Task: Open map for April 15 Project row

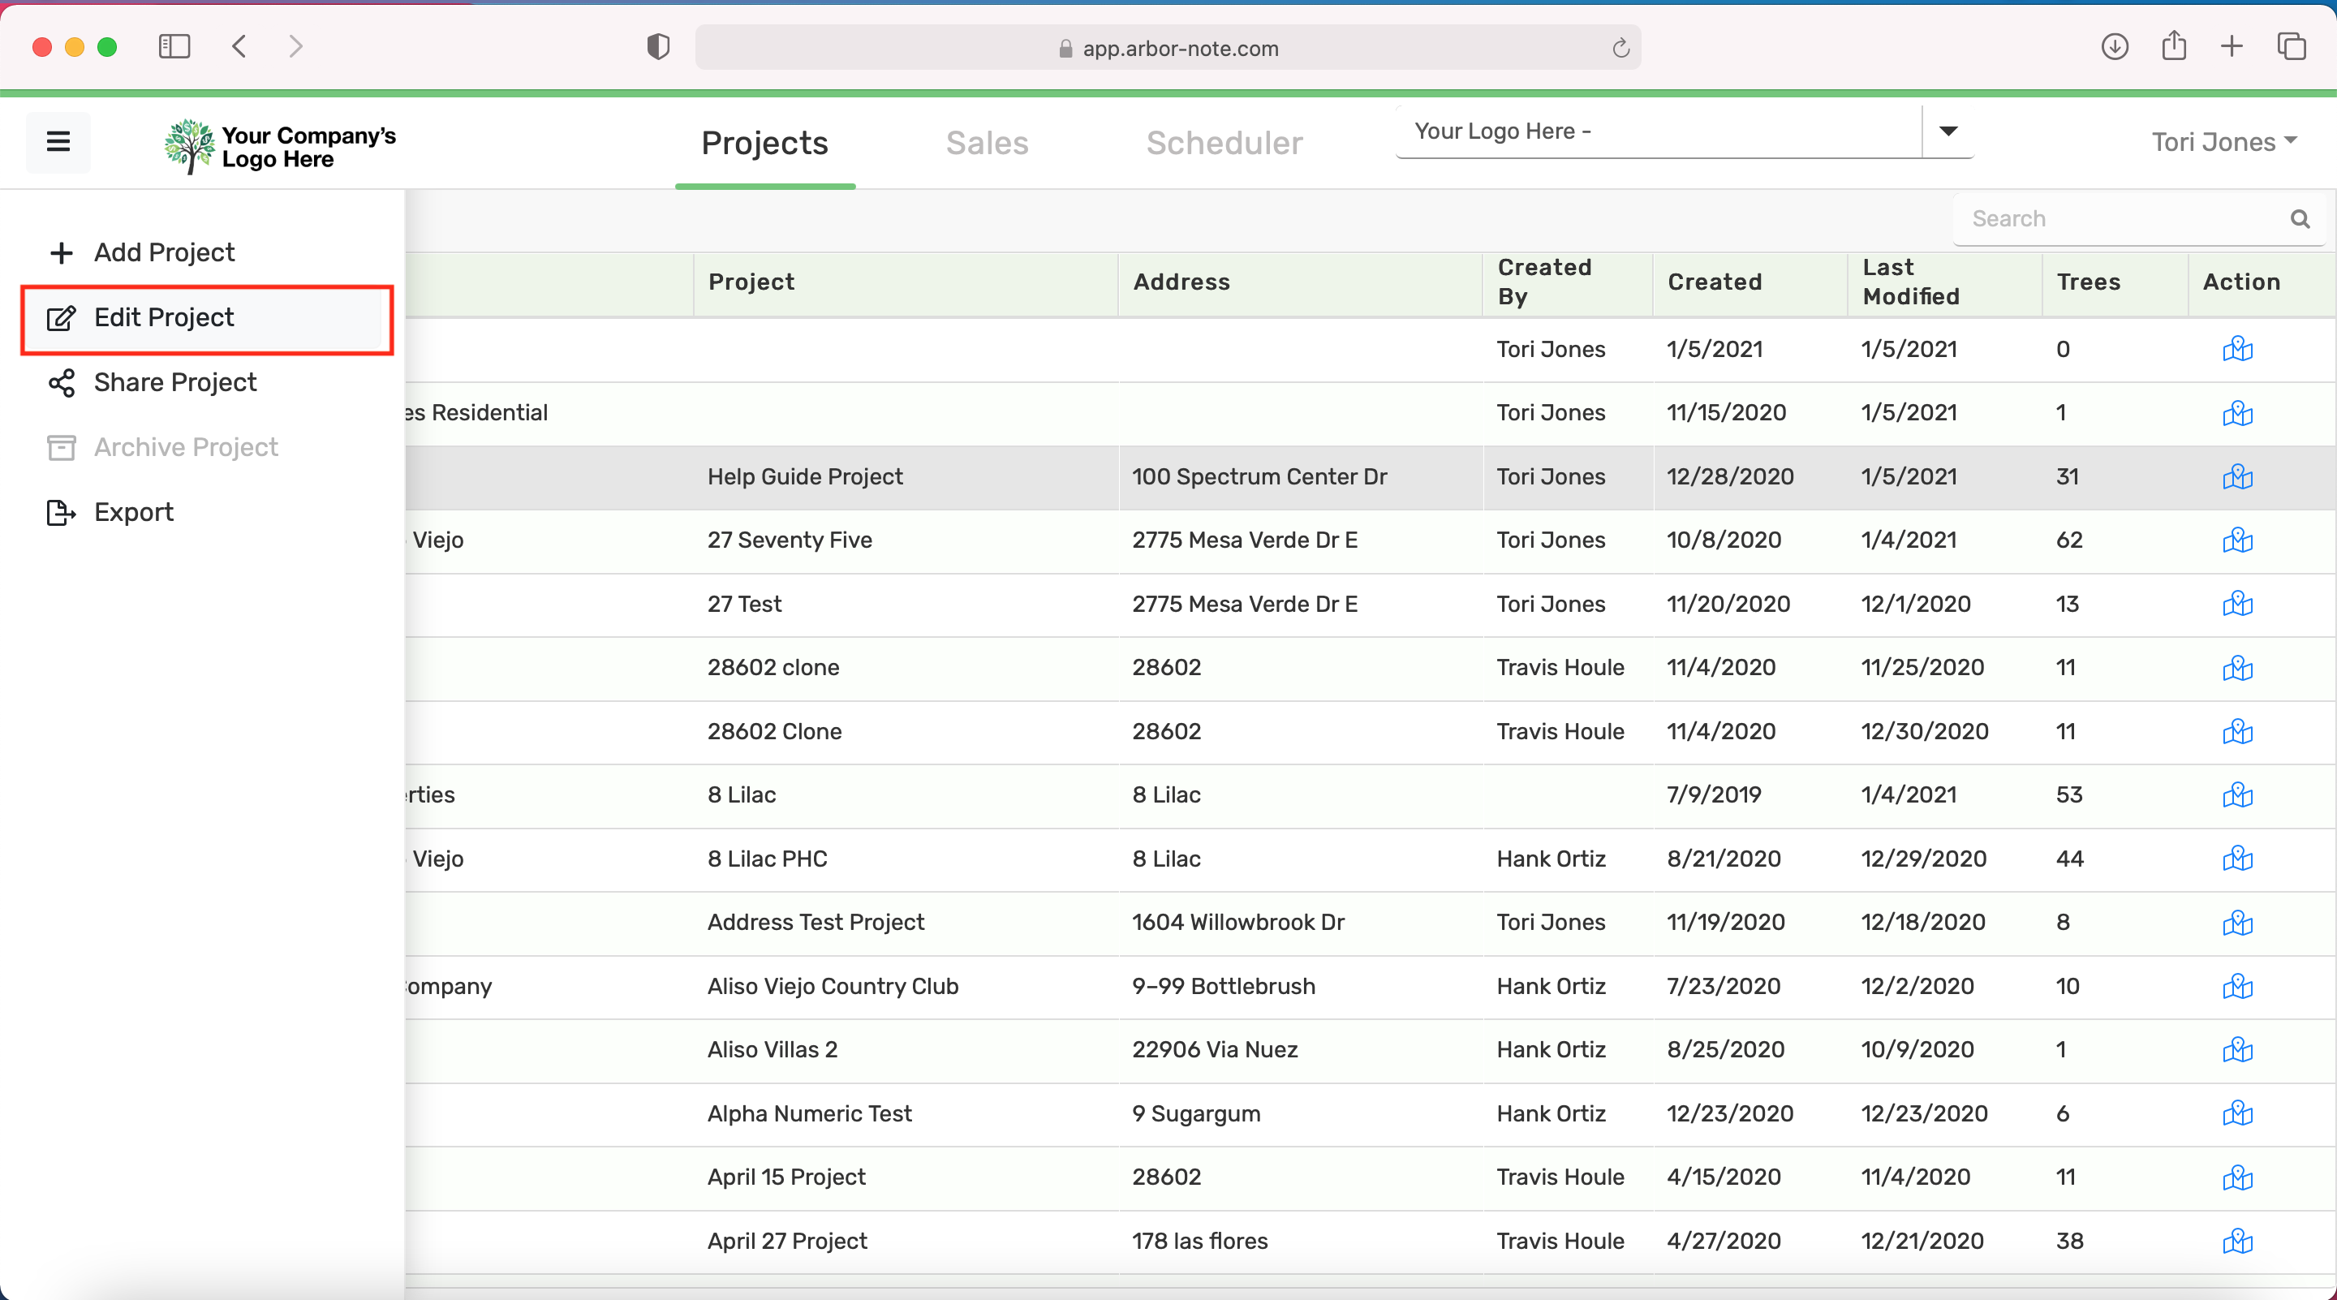Action: point(2237,1177)
